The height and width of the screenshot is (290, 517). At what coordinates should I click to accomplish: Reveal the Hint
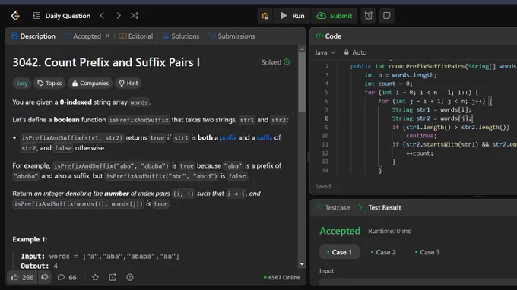[x=128, y=83]
